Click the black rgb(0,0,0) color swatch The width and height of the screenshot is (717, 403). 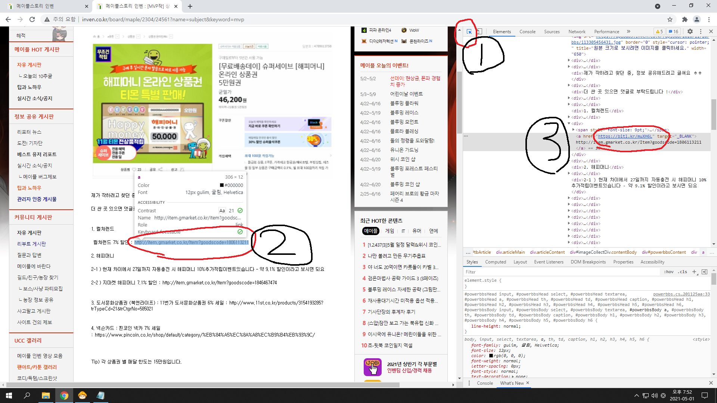point(490,356)
